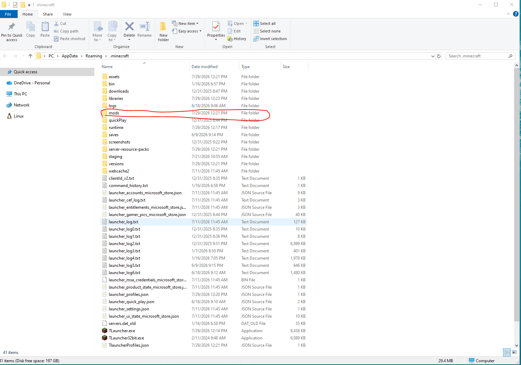Expand the Open dropdown arrow in ribbon
The image size is (521, 365).
[x=246, y=24]
